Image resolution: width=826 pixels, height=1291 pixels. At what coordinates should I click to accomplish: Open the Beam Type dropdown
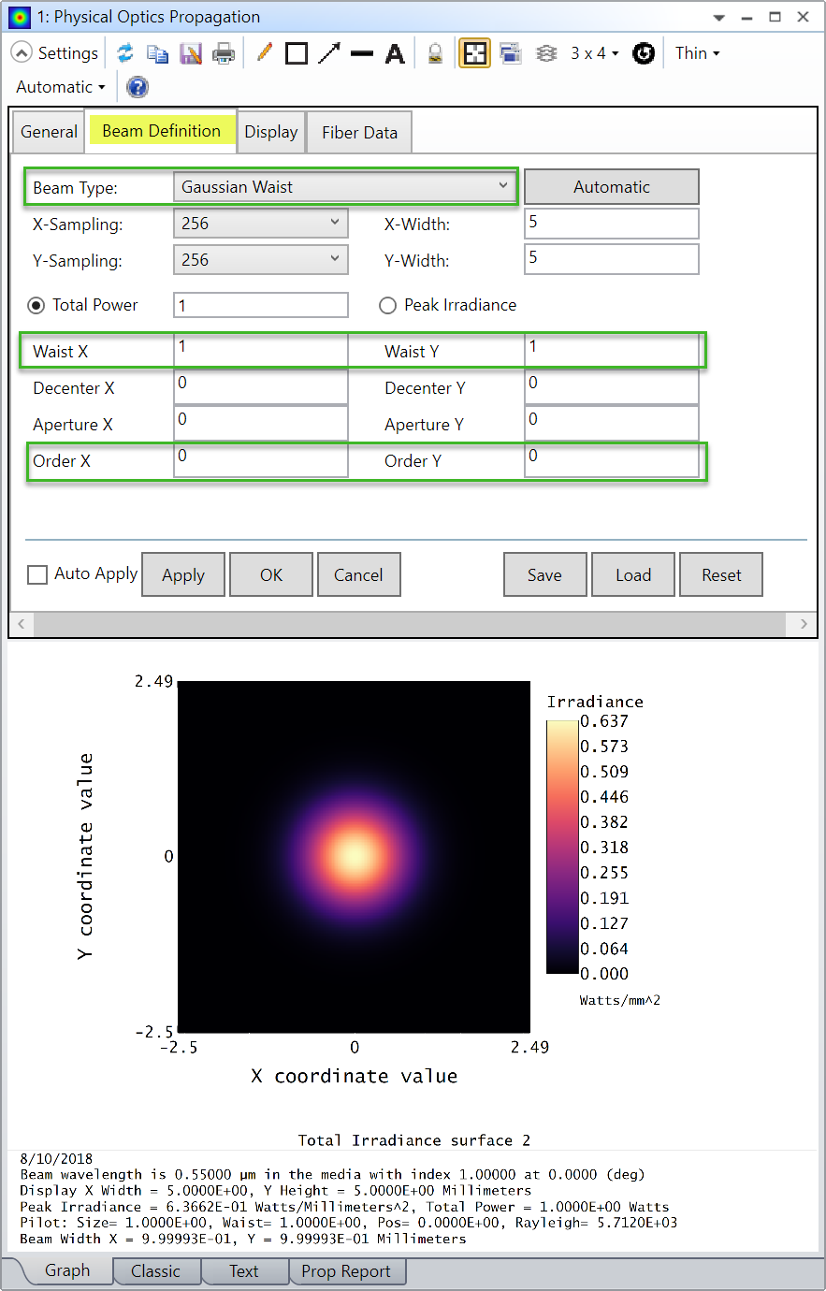coord(344,187)
